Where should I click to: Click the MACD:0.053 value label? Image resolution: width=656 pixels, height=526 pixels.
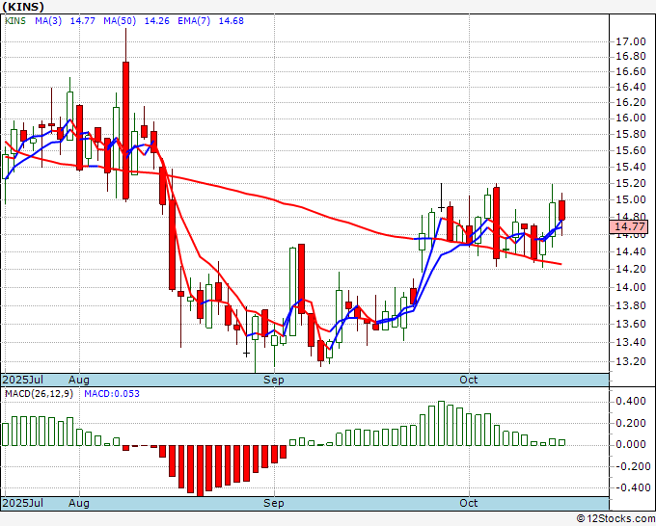point(112,394)
